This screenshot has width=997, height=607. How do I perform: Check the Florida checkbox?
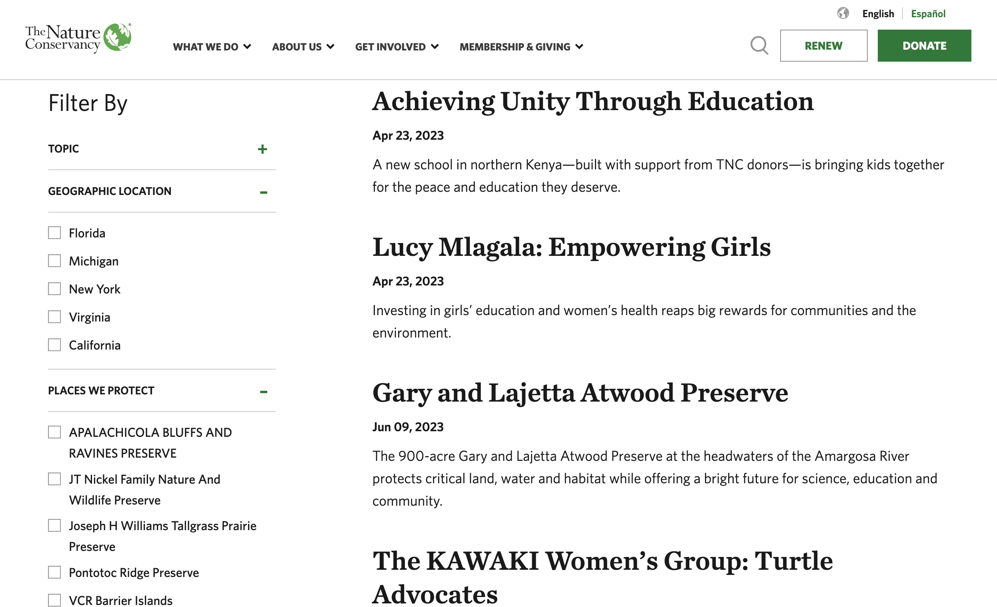(x=55, y=233)
